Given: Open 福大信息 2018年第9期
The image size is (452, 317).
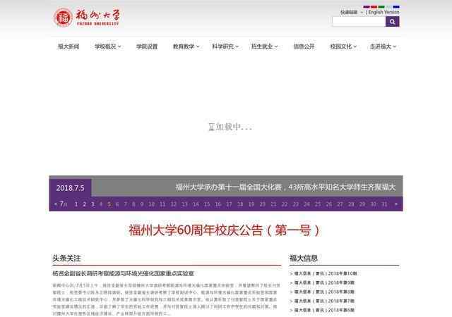Looking at the screenshot, I should (x=324, y=282).
